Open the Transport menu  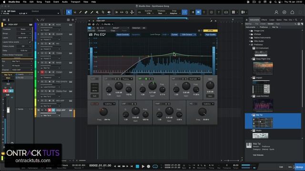(x=75, y=2)
